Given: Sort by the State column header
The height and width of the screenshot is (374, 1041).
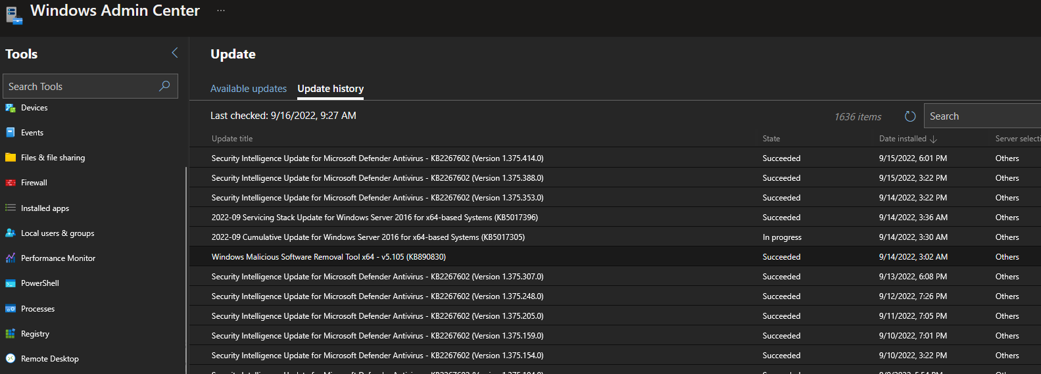Looking at the screenshot, I should (x=771, y=139).
